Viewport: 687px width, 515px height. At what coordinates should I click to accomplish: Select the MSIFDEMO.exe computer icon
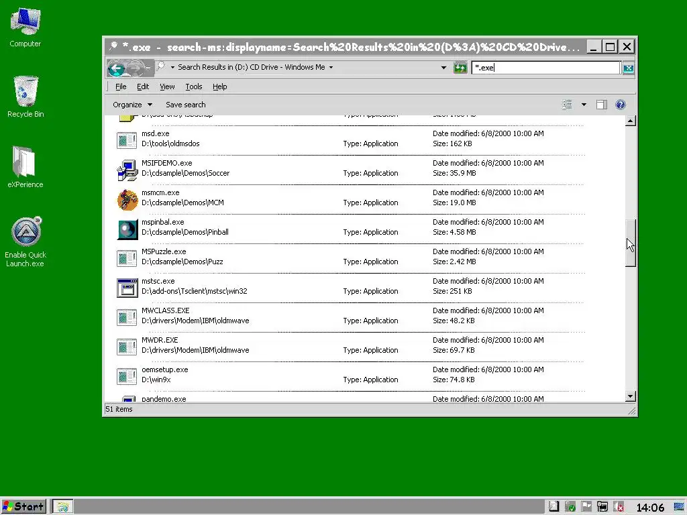click(127, 170)
